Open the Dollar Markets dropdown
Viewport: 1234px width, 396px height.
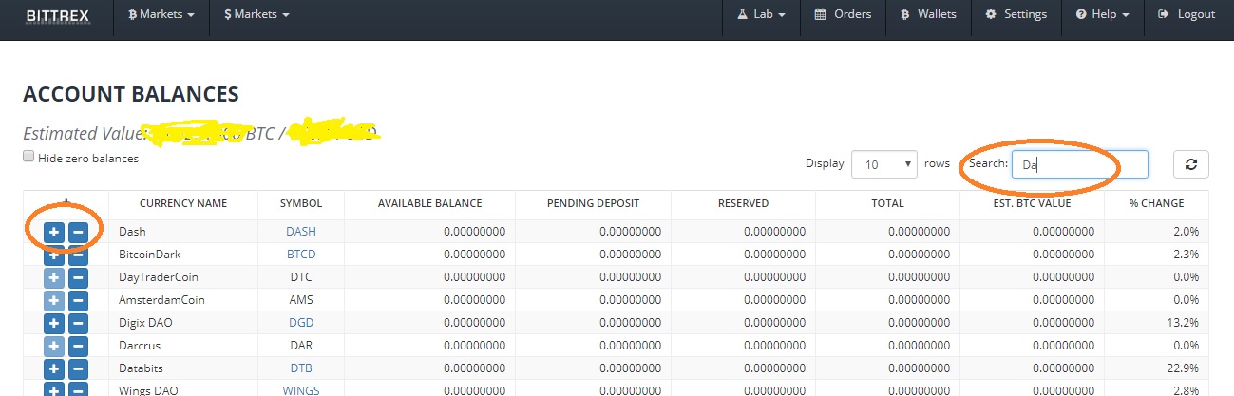coord(257,14)
